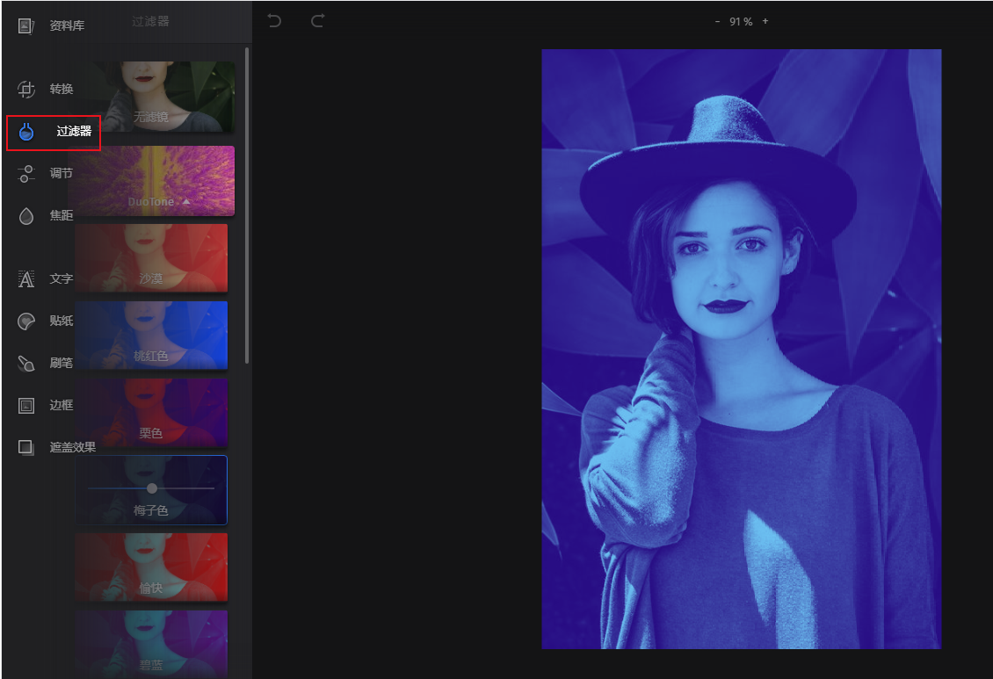Apply the 沙漠 filter thumbnail
The image size is (993, 679).
(x=151, y=258)
